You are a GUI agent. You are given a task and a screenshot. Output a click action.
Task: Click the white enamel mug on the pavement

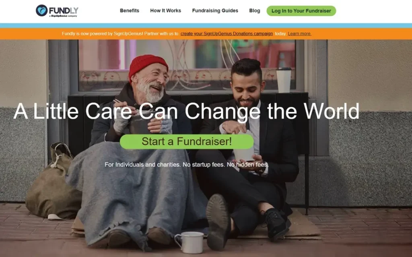pyautogui.click(x=189, y=242)
